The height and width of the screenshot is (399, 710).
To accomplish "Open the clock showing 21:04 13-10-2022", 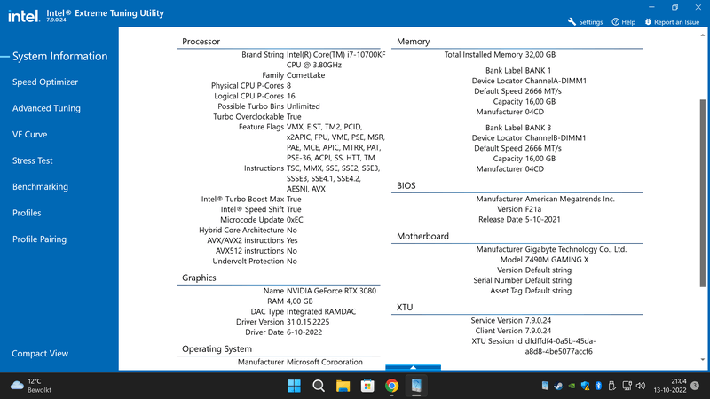I will point(670,386).
